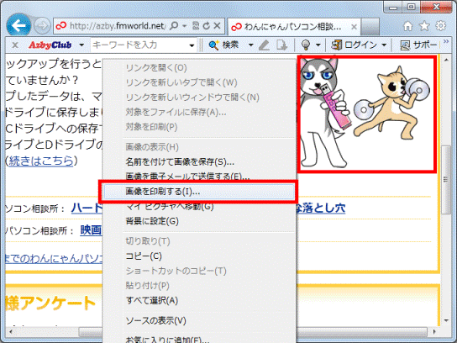Open a new blank tab
The width and height of the screenshot is (457, 343).
tap(370, 27)
